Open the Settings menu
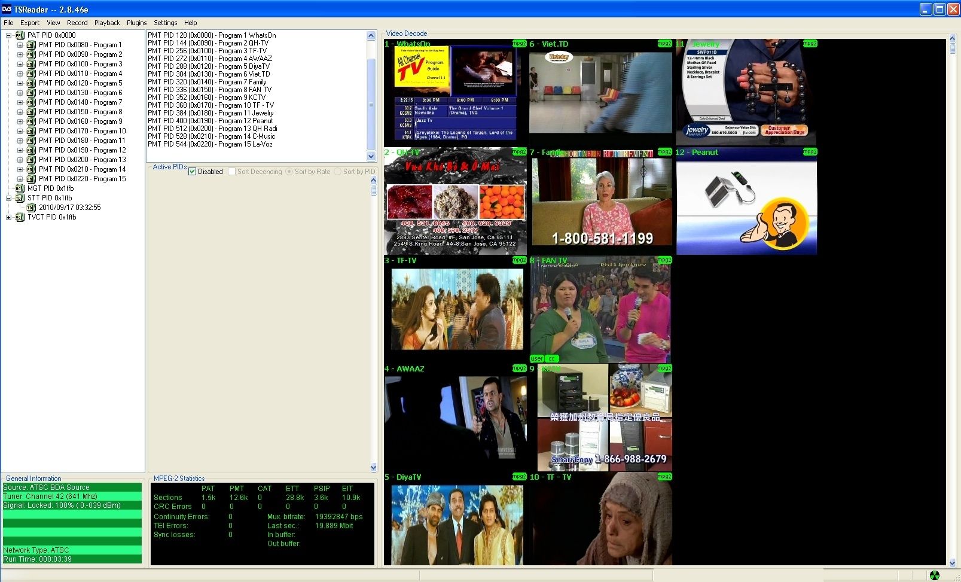 click(x=166, y=23)
